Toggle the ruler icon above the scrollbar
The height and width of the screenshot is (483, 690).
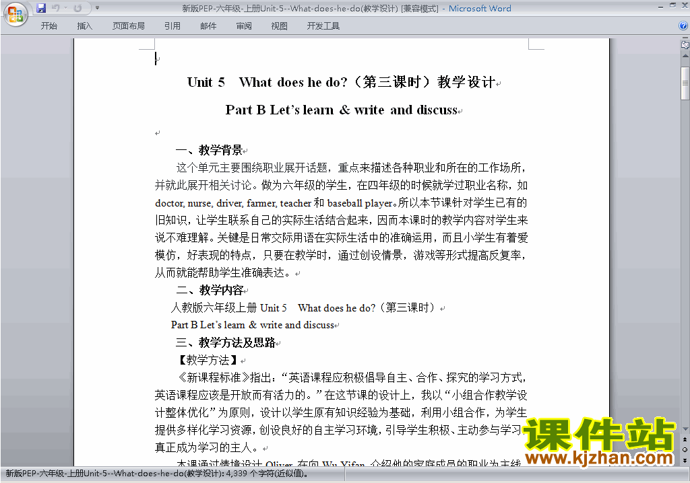pyautogui.click(x=685, y=44)
